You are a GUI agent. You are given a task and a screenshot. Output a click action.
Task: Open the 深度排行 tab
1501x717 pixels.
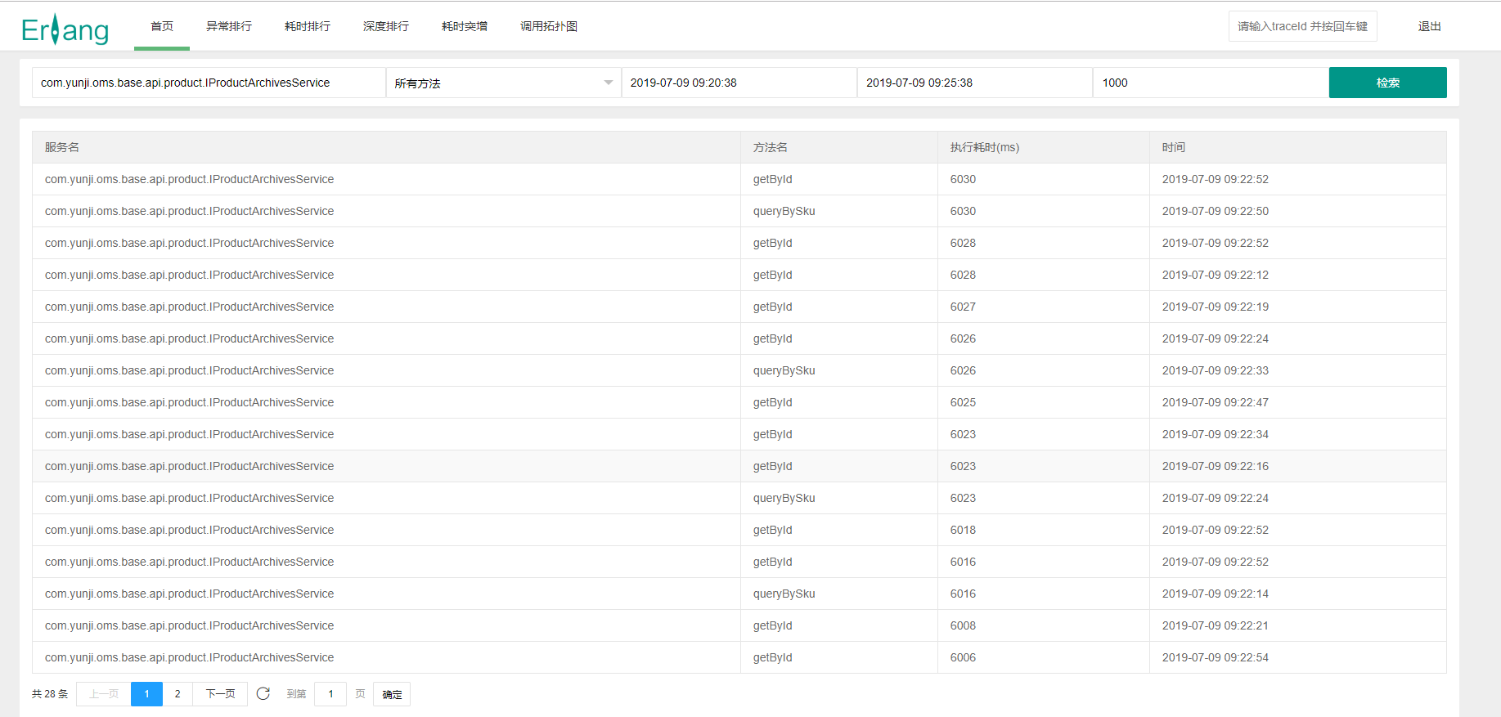(386, 26)
